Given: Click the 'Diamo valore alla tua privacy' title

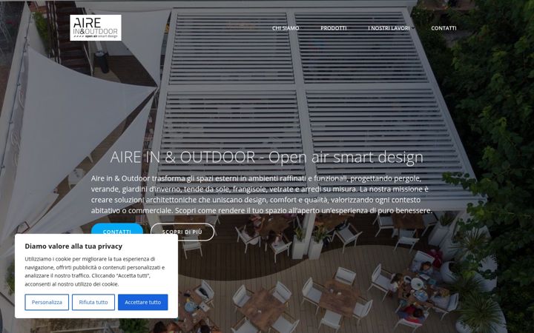Looking at the screenshot, I should click(x=73, y=246).
